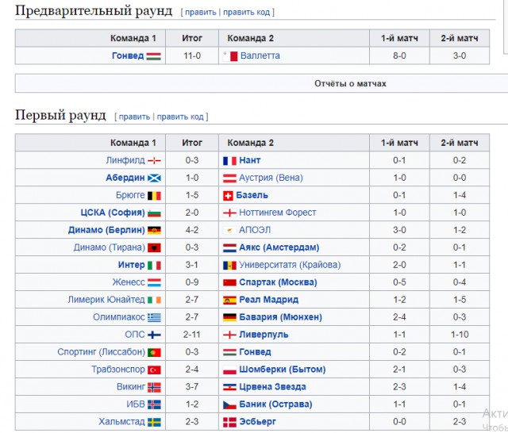Viewport: 508px width, 433px height.
Task: Click the Greek flag next to Олимпиакос
Action: point(154,317)
